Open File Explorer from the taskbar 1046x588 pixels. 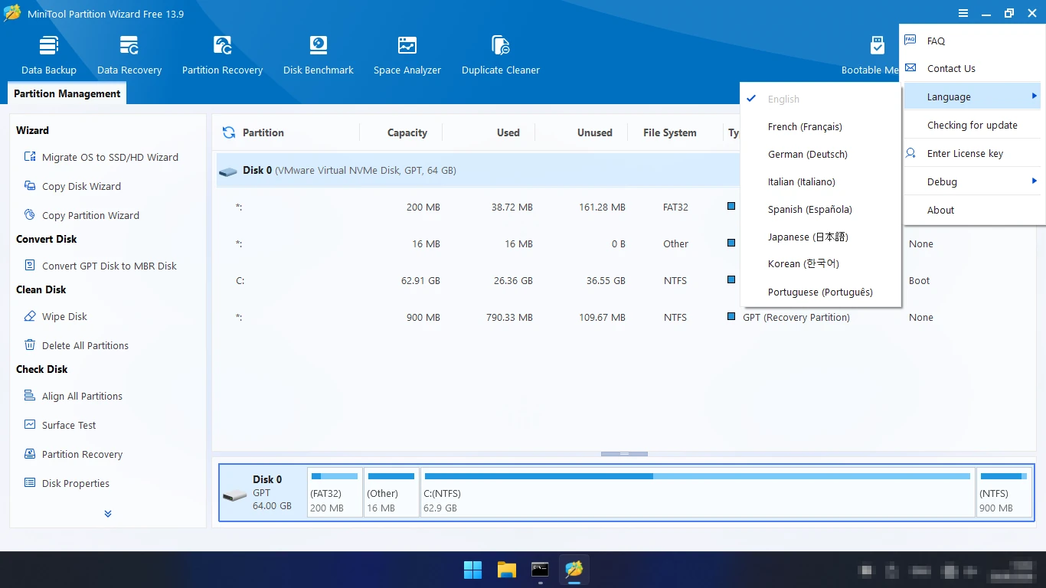[507, 570]
